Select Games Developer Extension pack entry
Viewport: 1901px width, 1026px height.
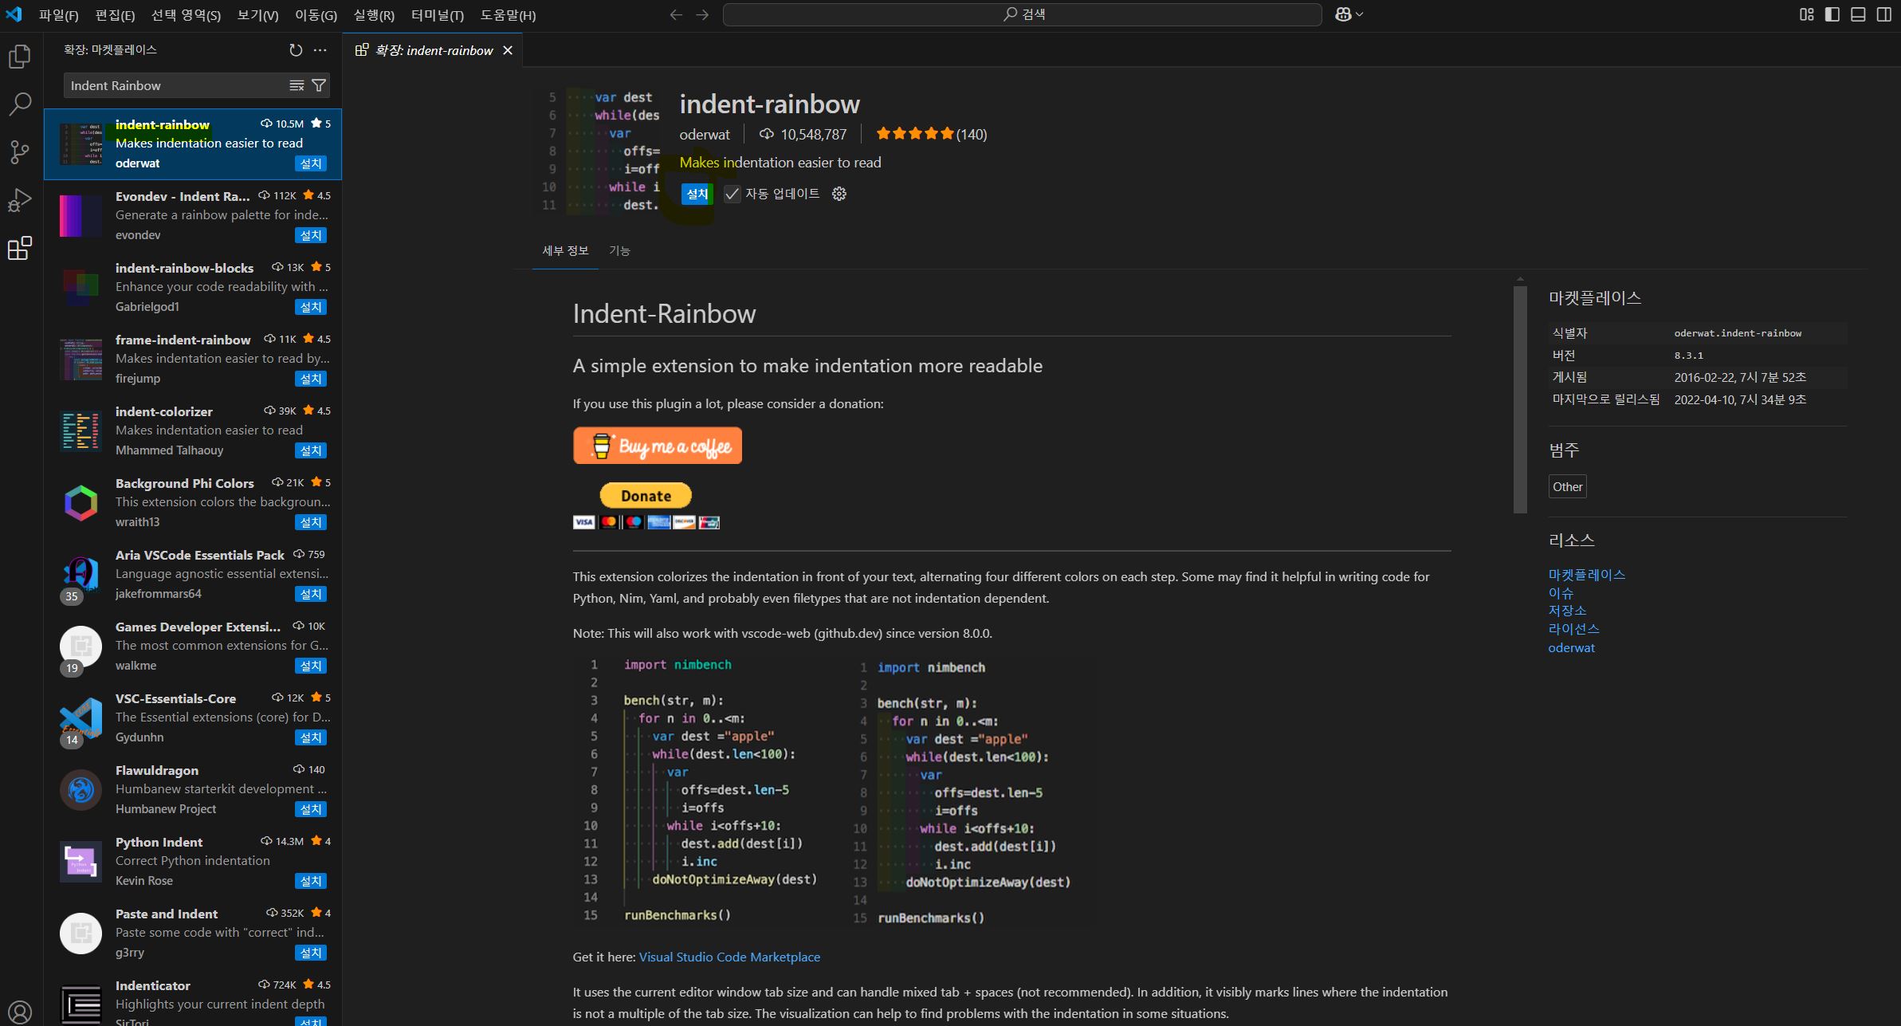tap(193, 647)
